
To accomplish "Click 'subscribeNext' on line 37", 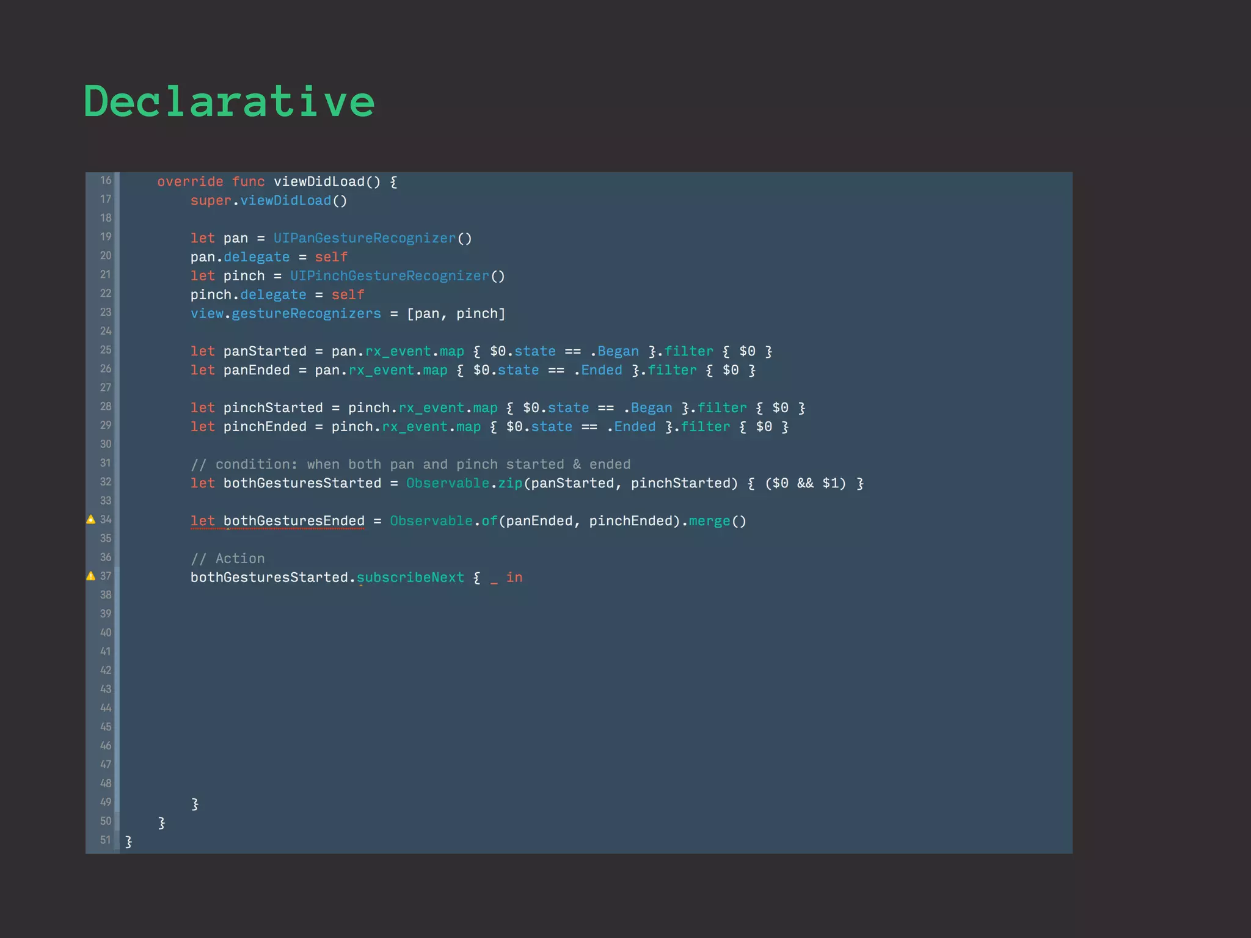I will coord(410,578).
